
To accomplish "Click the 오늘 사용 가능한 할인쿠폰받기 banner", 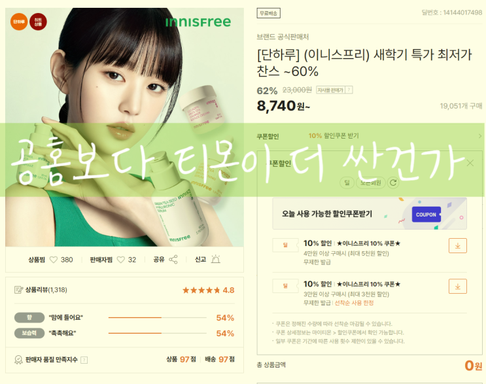I will pos(370,213).
